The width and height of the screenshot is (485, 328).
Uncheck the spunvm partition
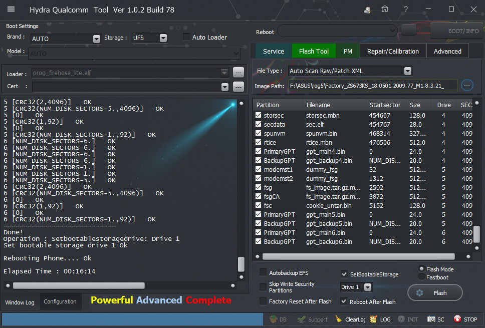click(x=258, y=133)
